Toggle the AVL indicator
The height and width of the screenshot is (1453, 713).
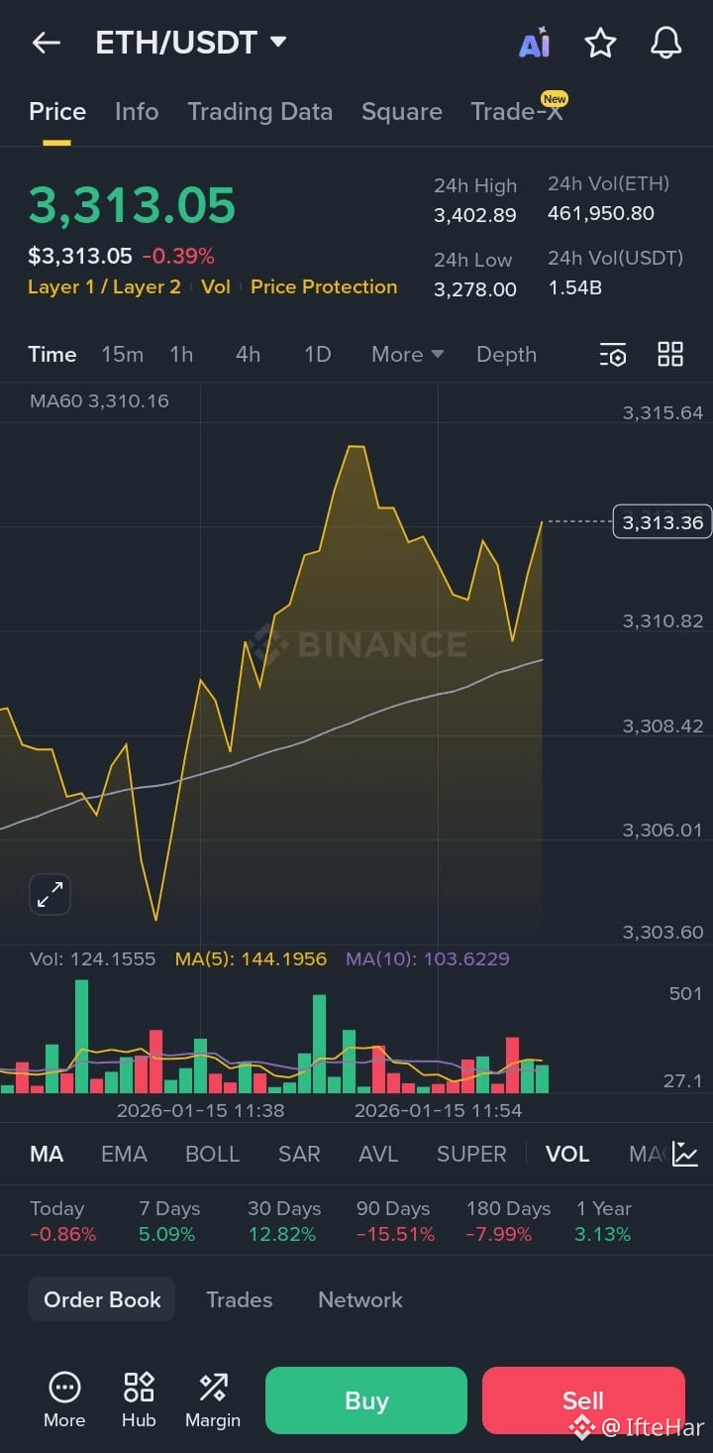tap(378, 1154)
